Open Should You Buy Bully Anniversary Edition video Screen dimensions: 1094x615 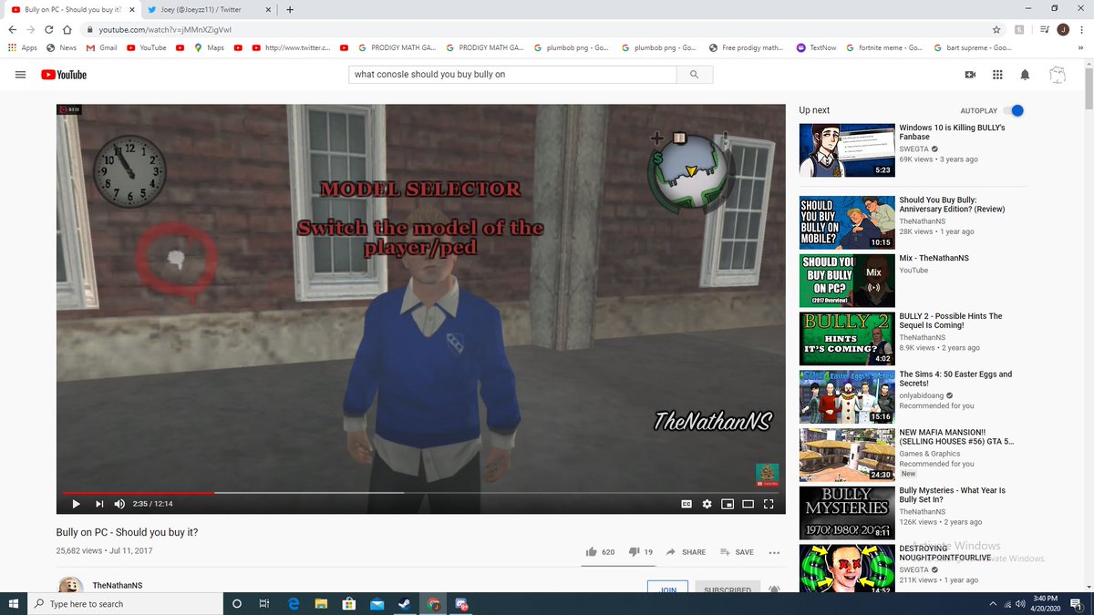[x=952, y=204]
